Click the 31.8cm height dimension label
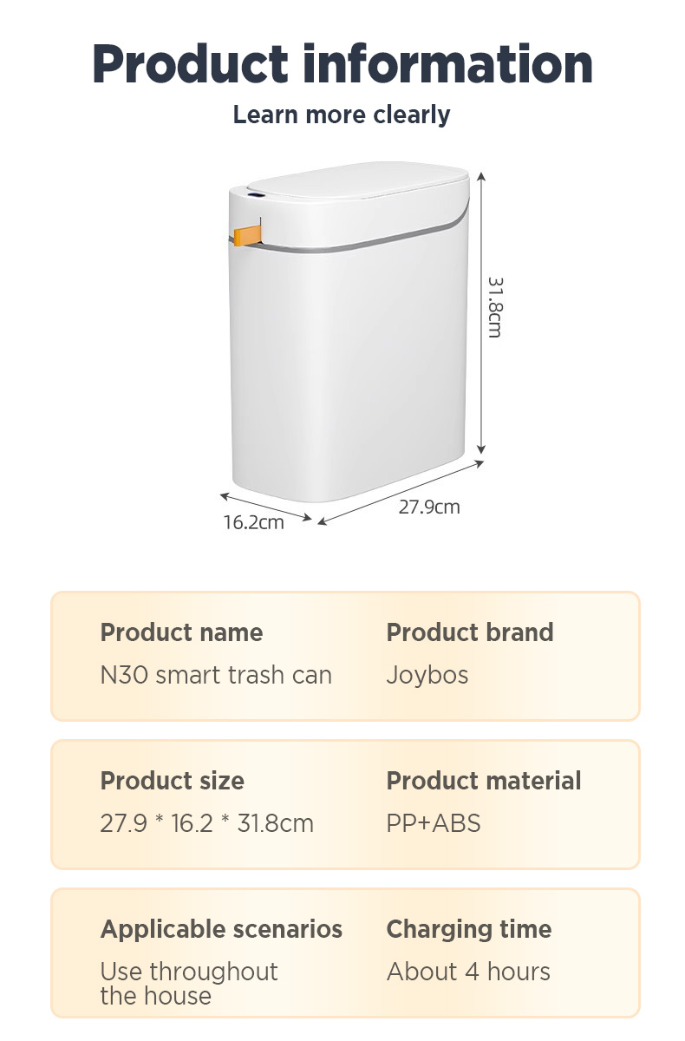 (494, 307)
